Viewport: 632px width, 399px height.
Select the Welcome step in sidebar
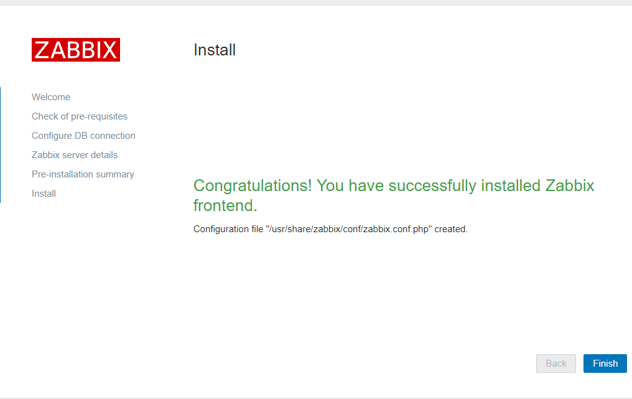51,97
